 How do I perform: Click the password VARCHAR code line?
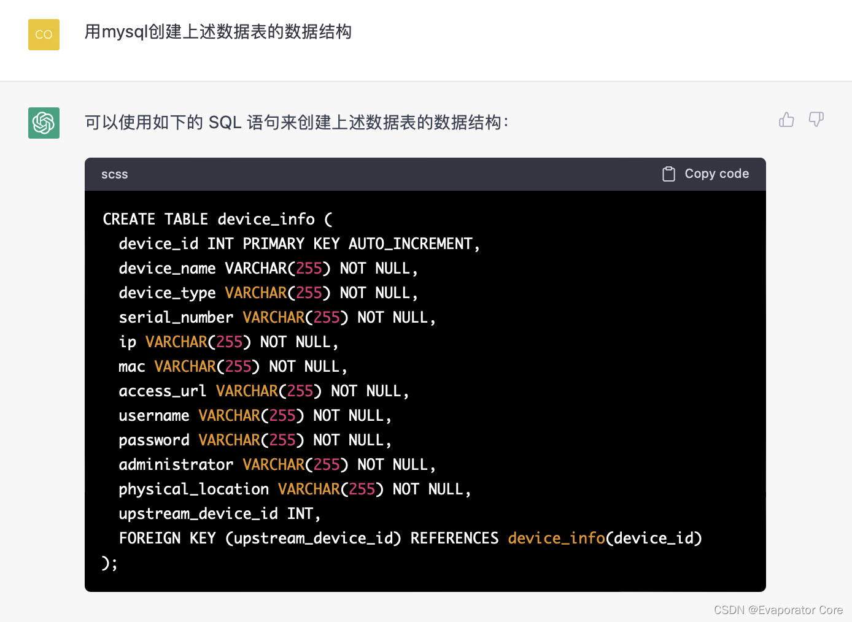(255, 440)
